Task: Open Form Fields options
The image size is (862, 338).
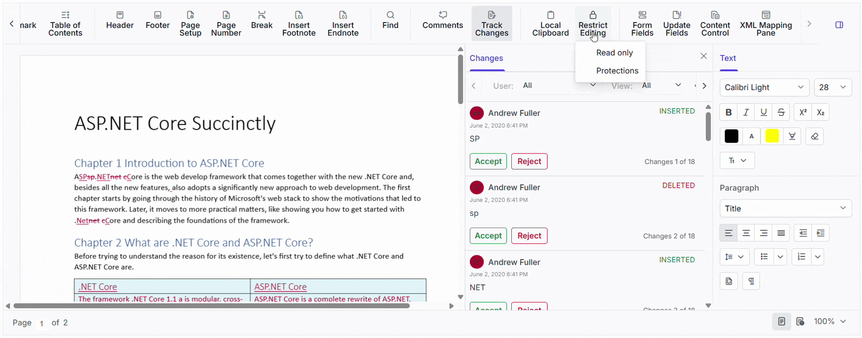Action: (642, 23)
